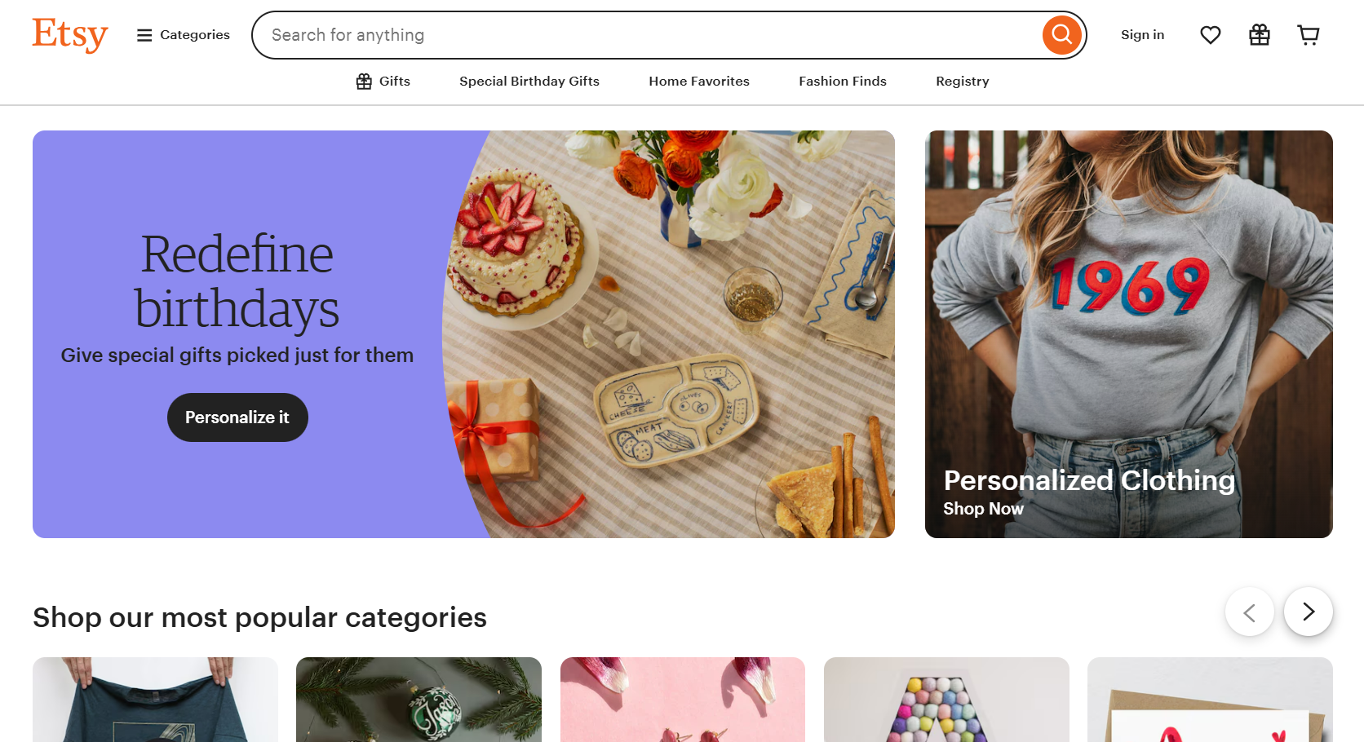
Task: Open the Categories hamburger menu
Action: point(182,34)
